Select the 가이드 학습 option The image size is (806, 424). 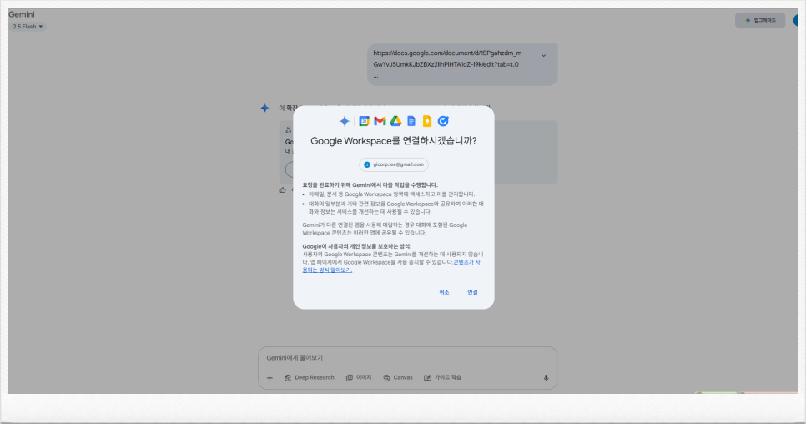point(442,378)
